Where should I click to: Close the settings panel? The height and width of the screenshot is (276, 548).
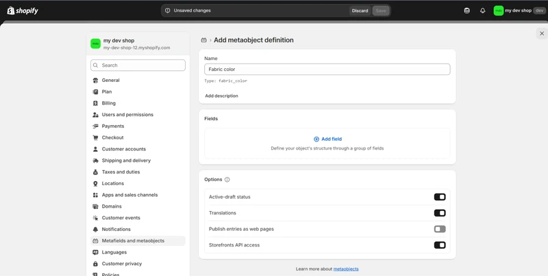coord(542,33)
